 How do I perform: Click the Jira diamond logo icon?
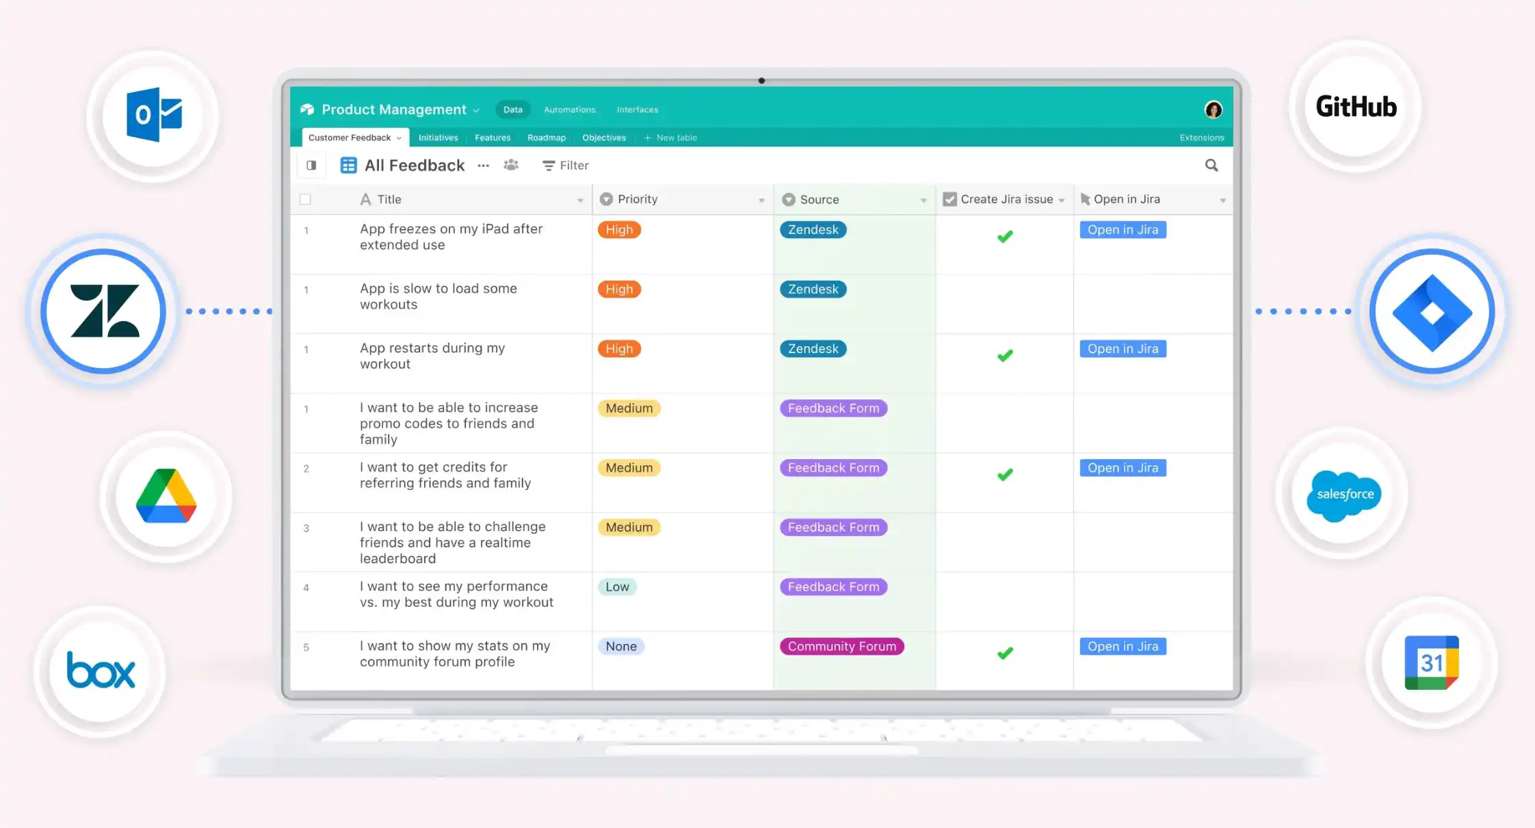tap(1432, 312)
